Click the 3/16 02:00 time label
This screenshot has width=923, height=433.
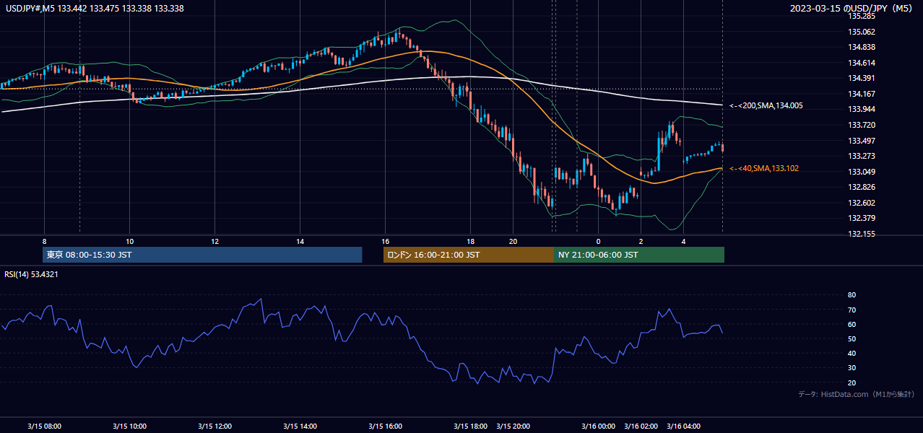(641, 426)
